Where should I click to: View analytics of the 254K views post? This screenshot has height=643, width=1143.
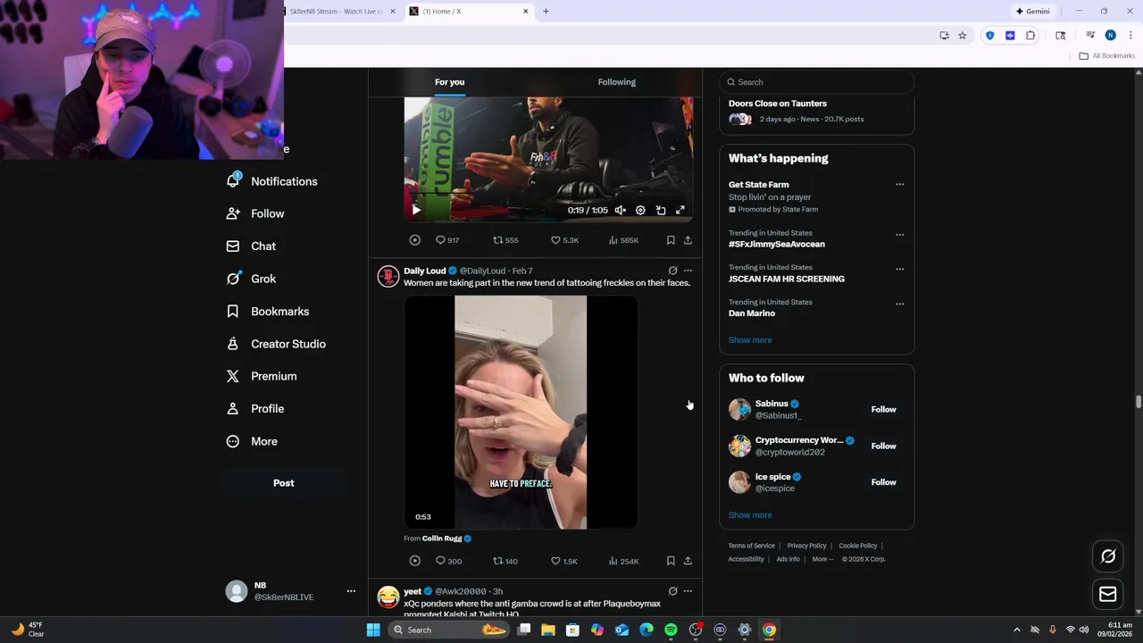[x=623, y=561]
